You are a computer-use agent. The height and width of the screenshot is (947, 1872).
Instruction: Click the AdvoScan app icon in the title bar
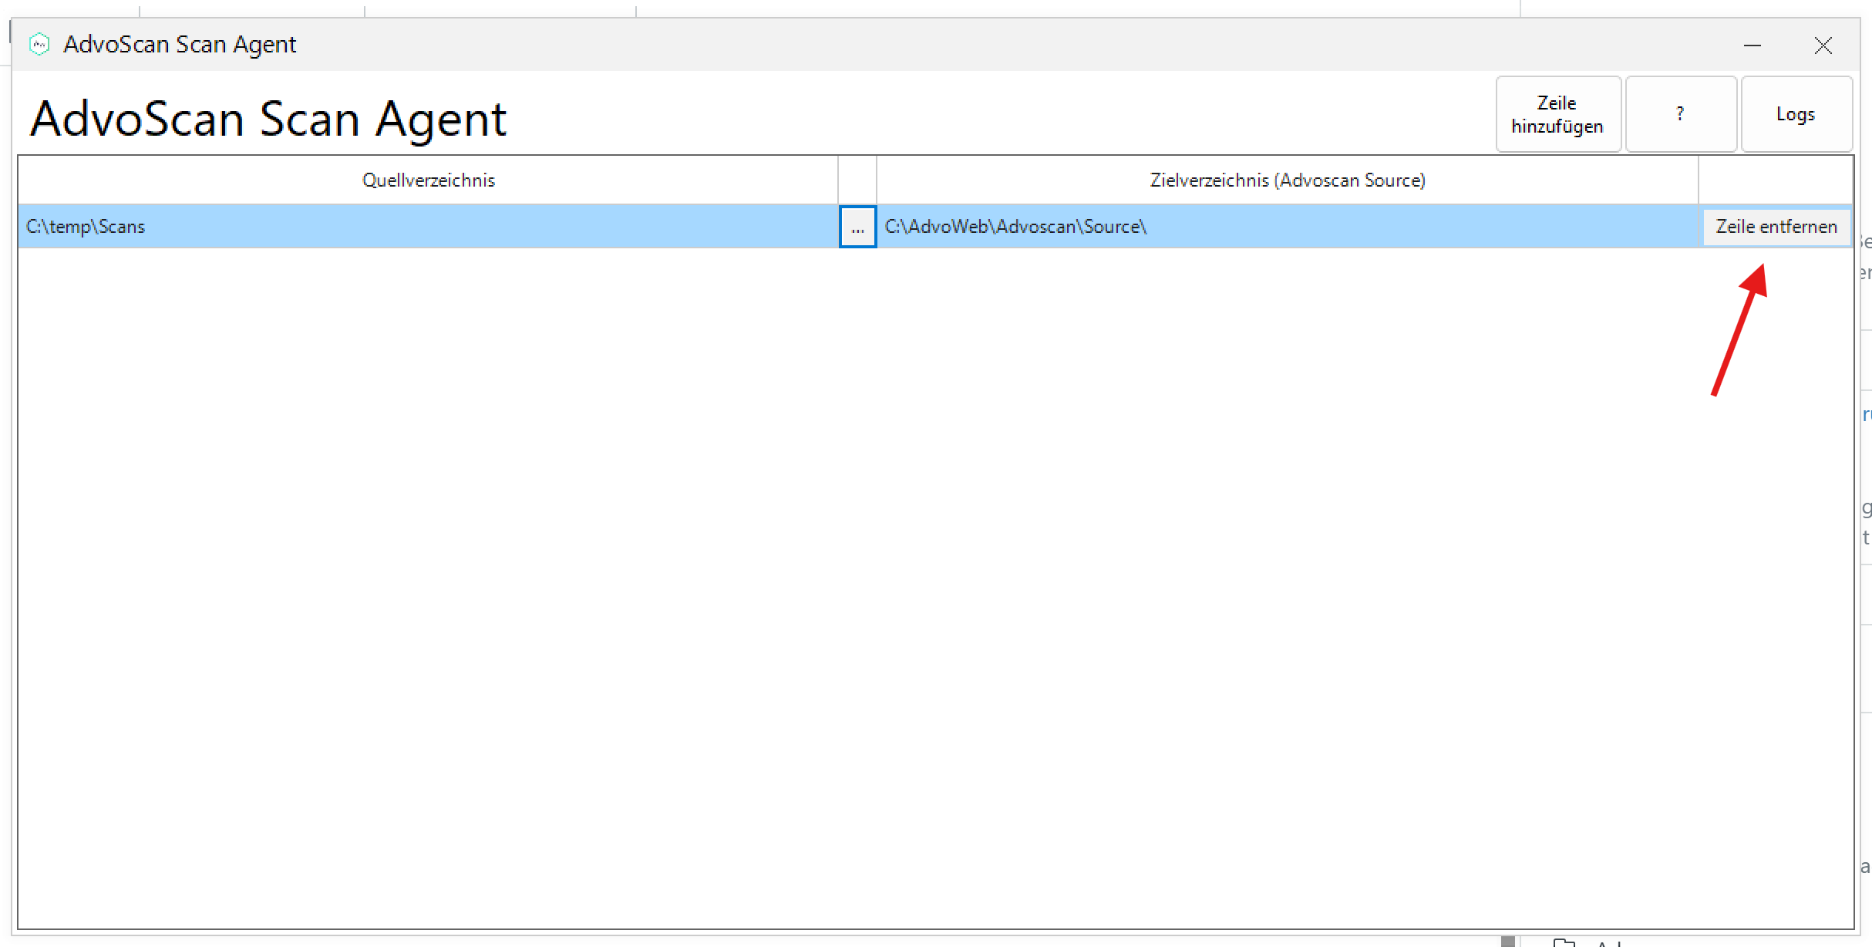coord(39,45)
